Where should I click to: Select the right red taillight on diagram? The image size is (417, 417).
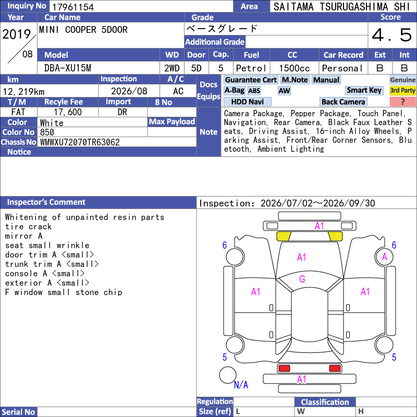click(335, 369)
